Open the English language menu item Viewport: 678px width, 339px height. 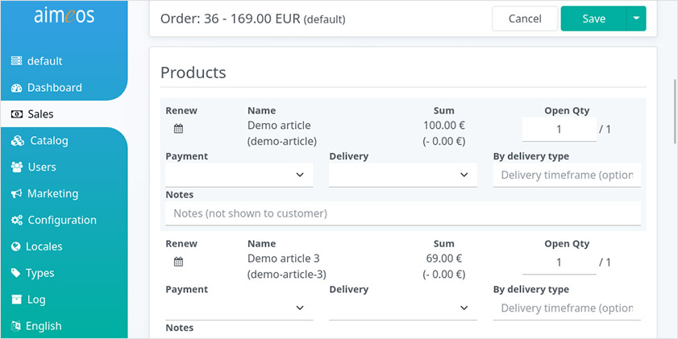(64, 326)
